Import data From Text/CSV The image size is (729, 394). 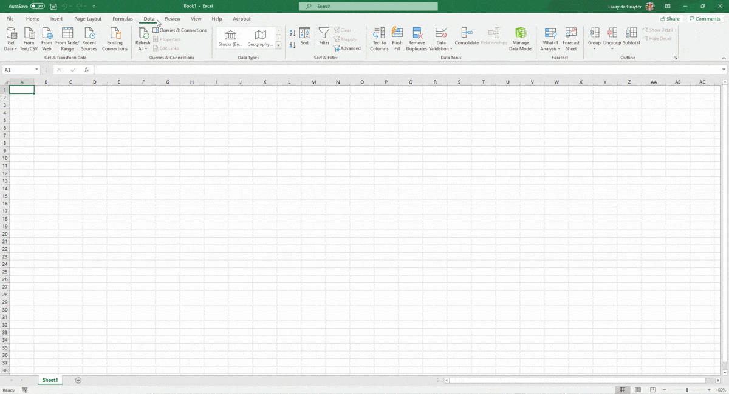pos(29,39)
